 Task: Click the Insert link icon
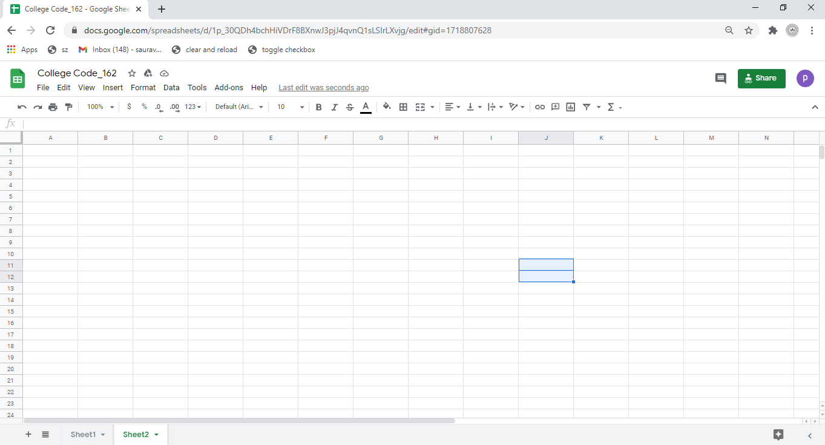coord(540,107)
